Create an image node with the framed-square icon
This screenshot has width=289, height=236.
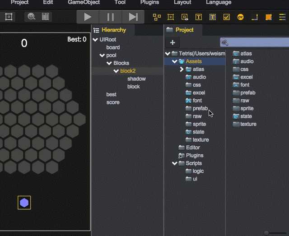click(171, 17)
